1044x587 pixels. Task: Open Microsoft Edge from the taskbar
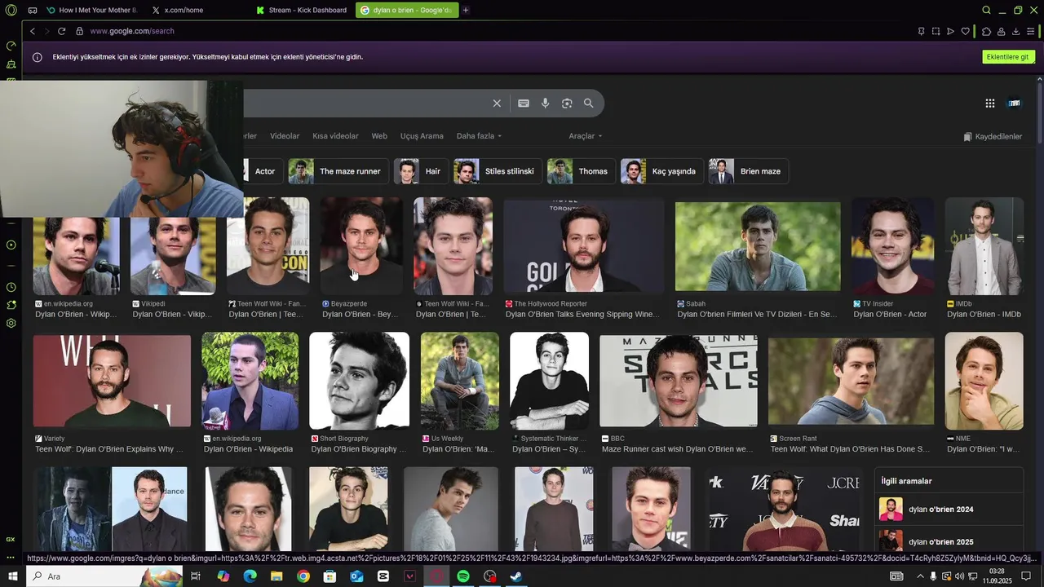[250, 576]
